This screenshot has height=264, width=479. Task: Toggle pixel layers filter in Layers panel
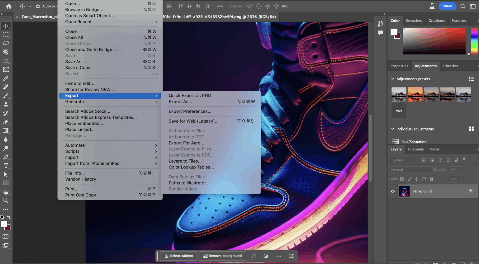(424, 160)
